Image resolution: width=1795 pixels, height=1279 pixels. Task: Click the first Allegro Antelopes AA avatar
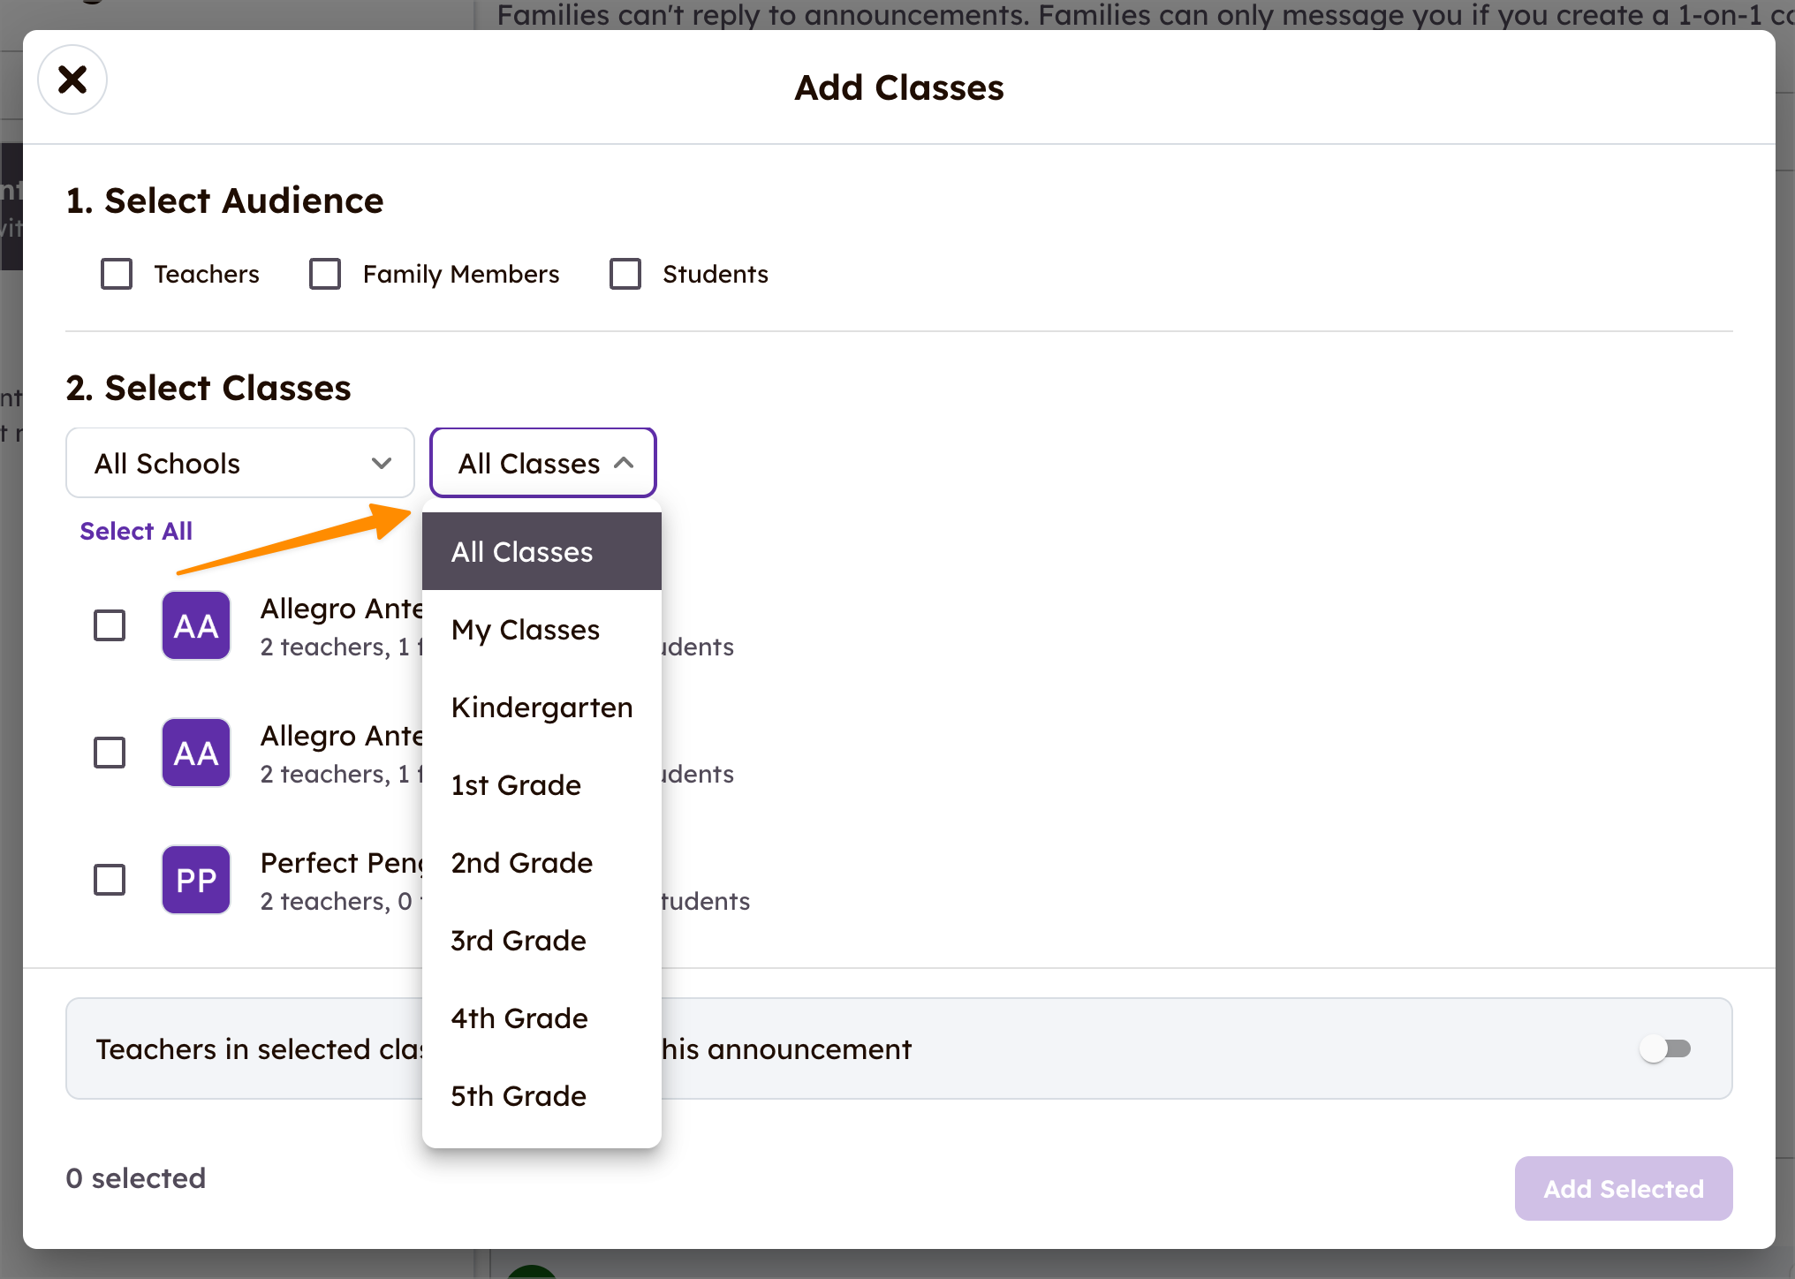195,625
